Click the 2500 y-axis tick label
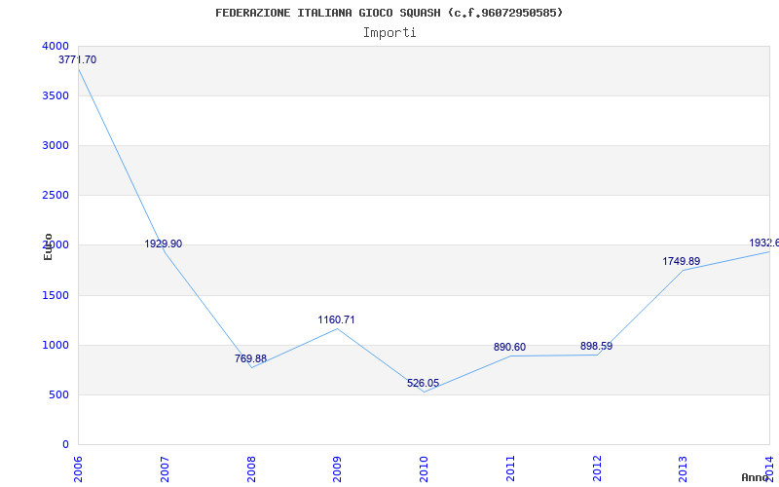 click(x=56, y=196)
